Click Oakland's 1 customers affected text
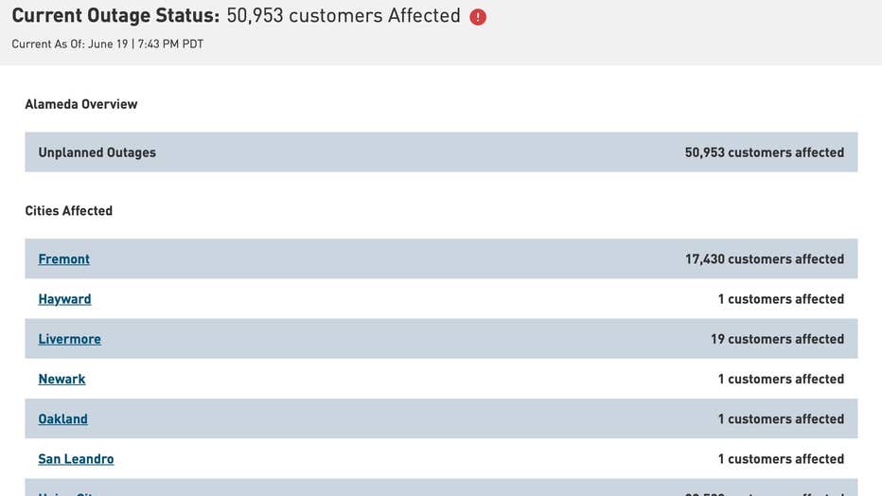The height and width of the screenshot is (496, 882). coord(781,419)
